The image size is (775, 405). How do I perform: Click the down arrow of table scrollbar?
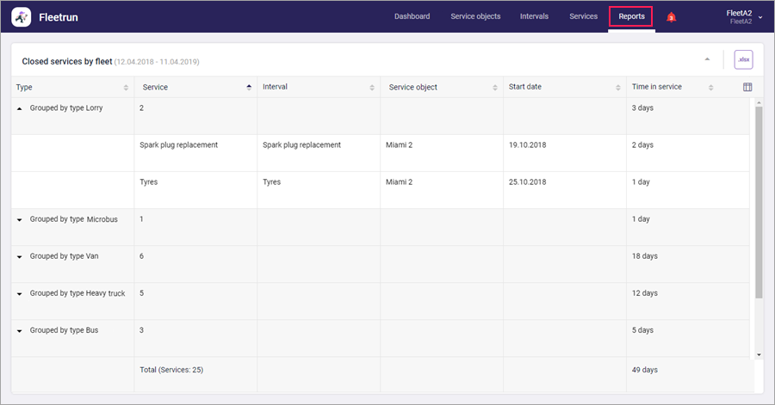(759, 354)
